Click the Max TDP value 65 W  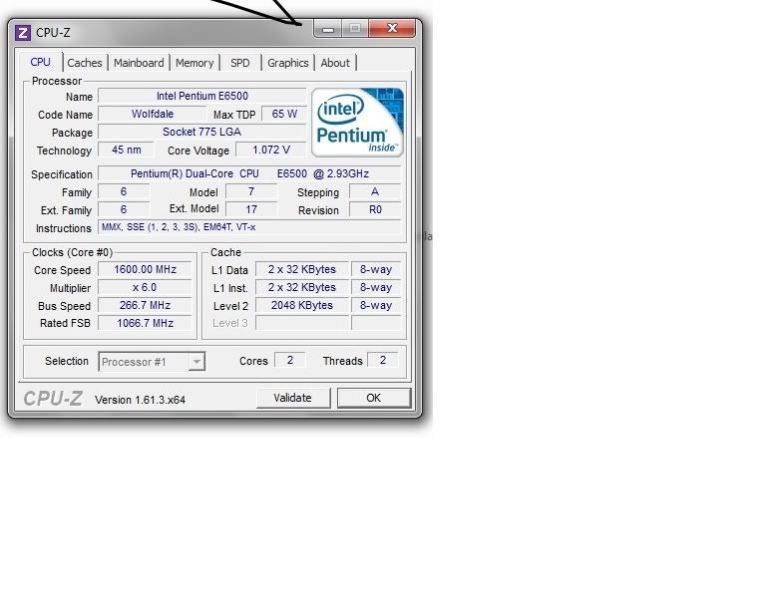click(x=284, y=114)
